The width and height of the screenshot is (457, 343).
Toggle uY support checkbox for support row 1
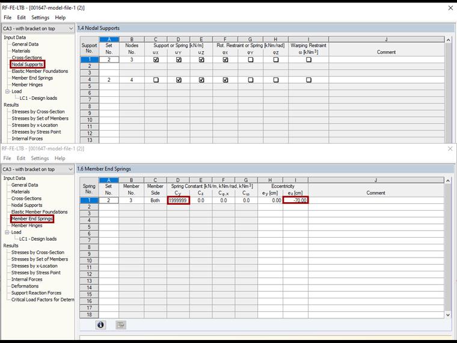coord(179,60)
